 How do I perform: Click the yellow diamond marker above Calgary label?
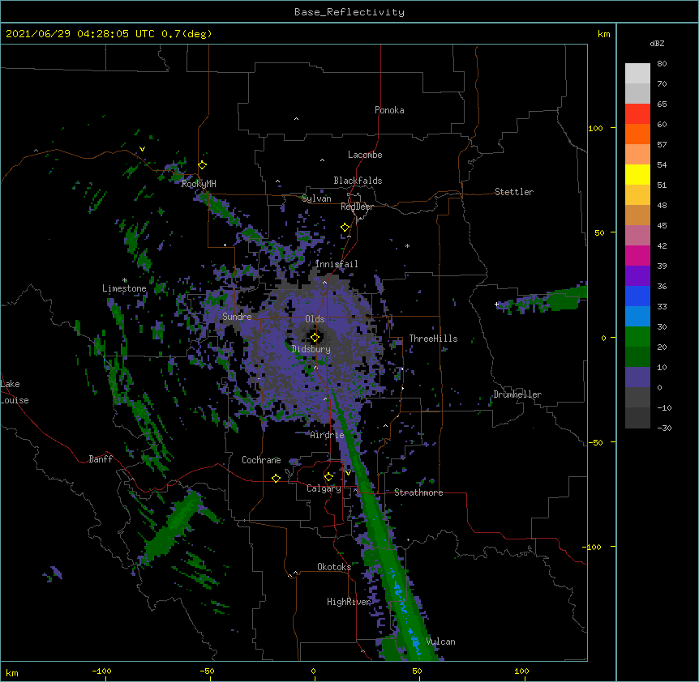click(328, 477)
